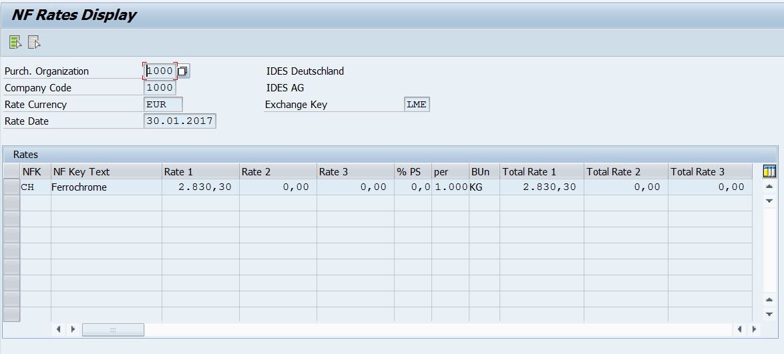Open search help beside Purch. Organization field
Viewport: 784px width, 354px height.
tap(183, 71)
